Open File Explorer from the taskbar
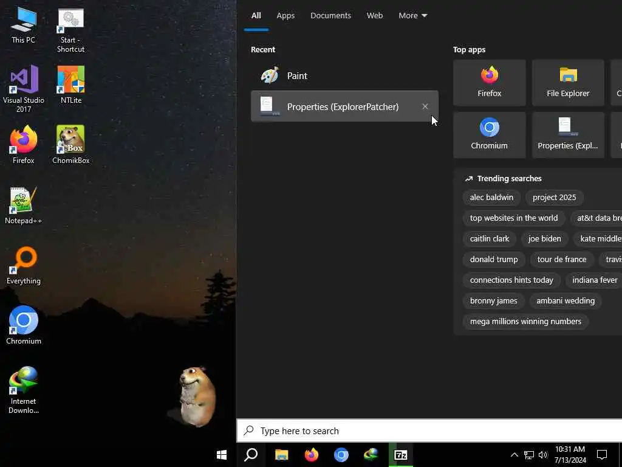The width and height of the screenshot is (622, 467). [282, 455]
